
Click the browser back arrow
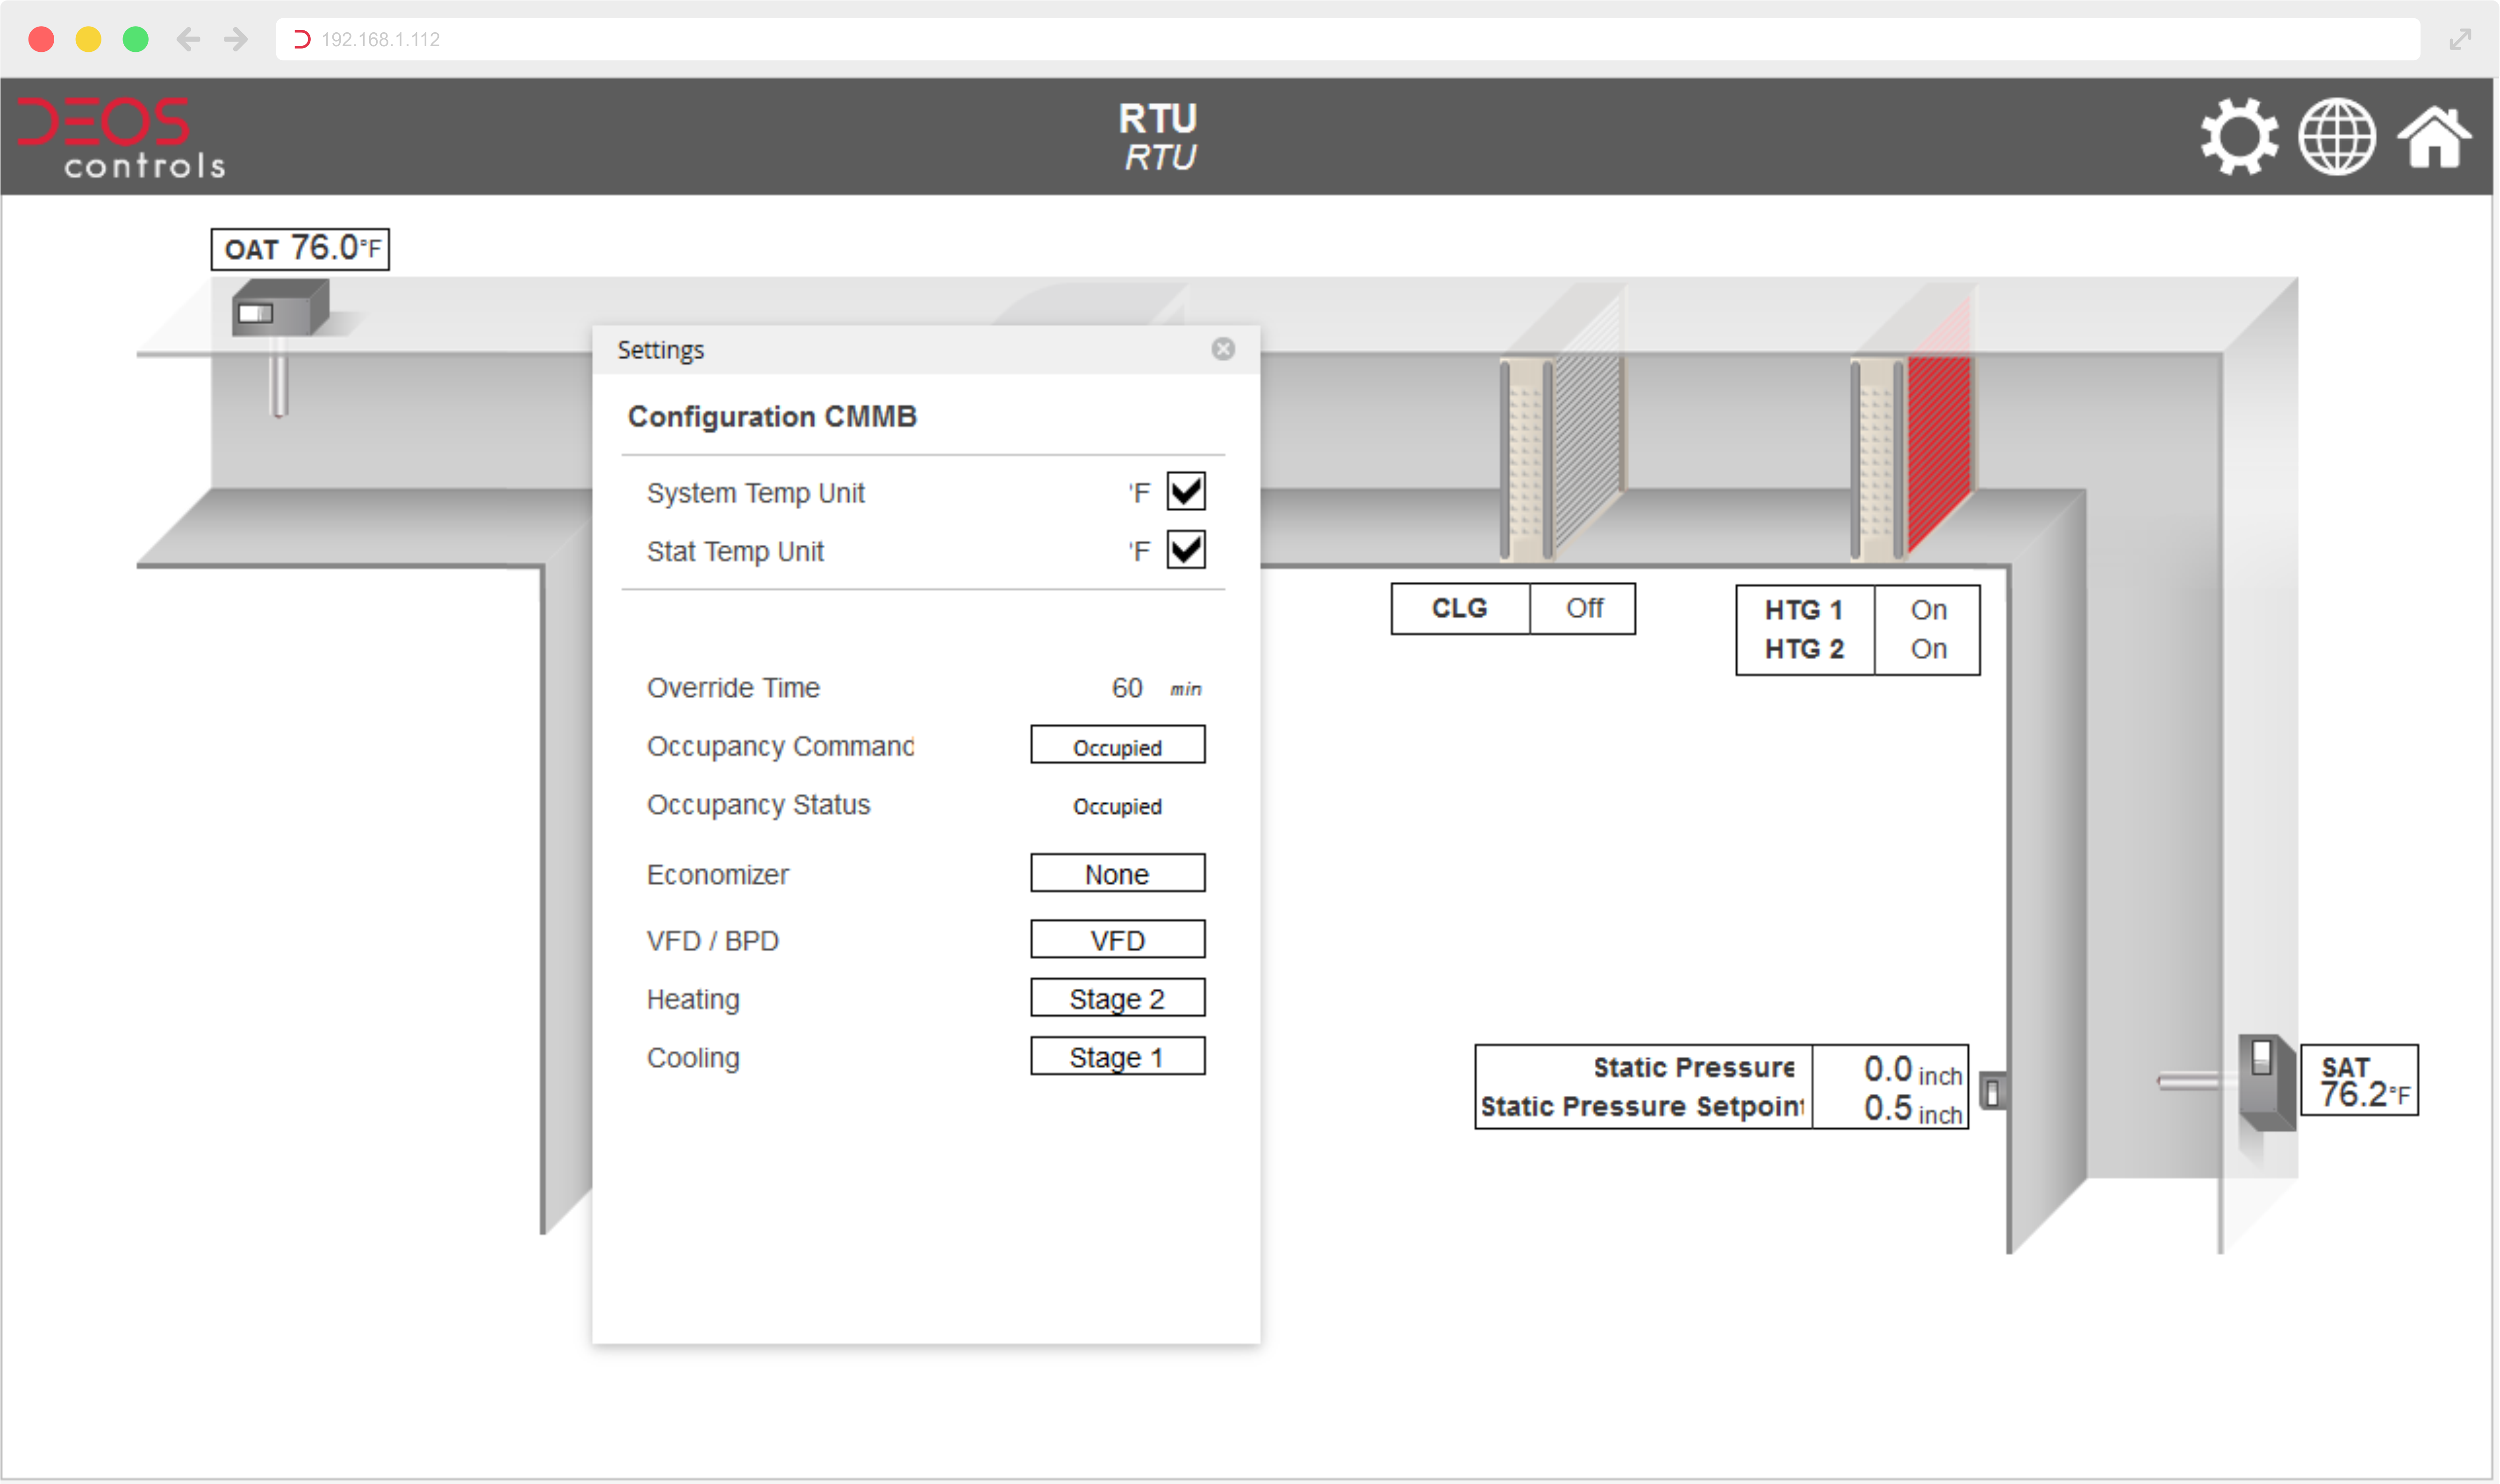coord(187,39)
